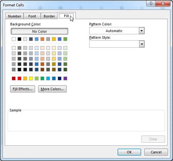Go to the Border tab
The height and width of the screenshot is (161, 173).
tap(49, 16)
